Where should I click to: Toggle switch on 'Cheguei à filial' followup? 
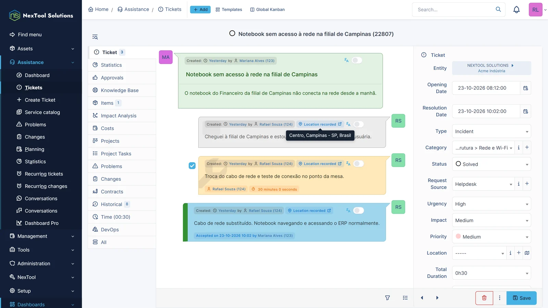[x=359, y=124]
